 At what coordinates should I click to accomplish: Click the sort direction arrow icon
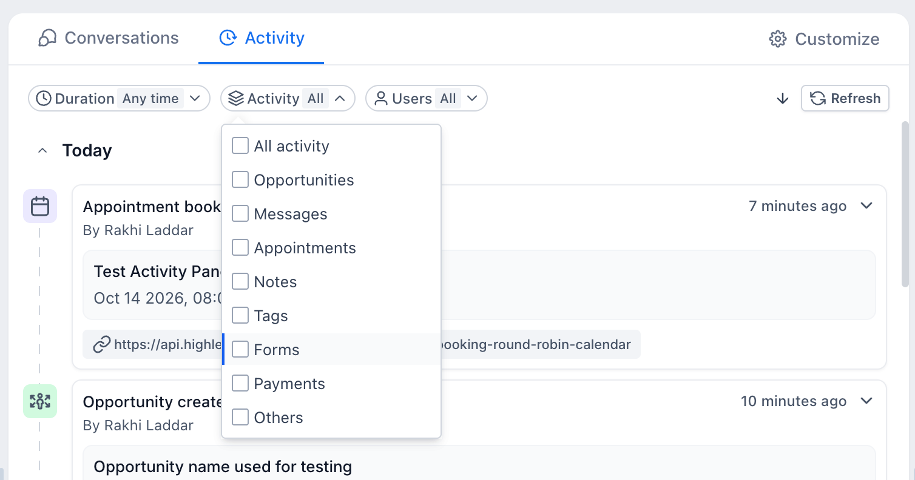783,99
